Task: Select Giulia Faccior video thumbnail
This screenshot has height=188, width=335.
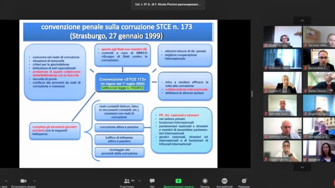Action: point(283,37)
